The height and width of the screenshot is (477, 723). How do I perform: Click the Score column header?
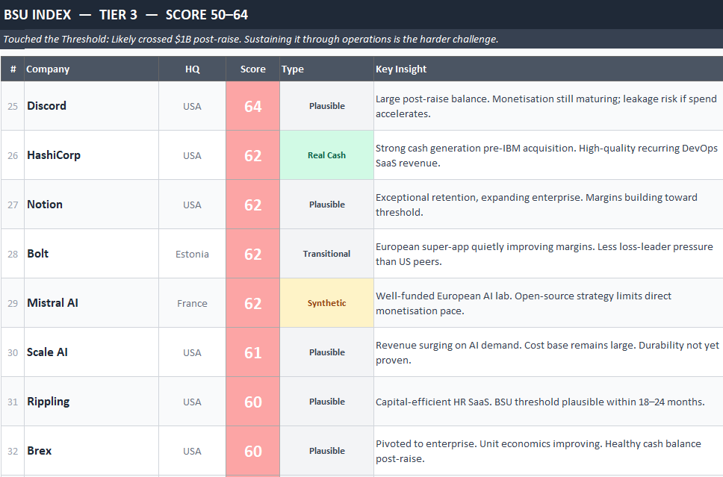(x=252, y=69)
